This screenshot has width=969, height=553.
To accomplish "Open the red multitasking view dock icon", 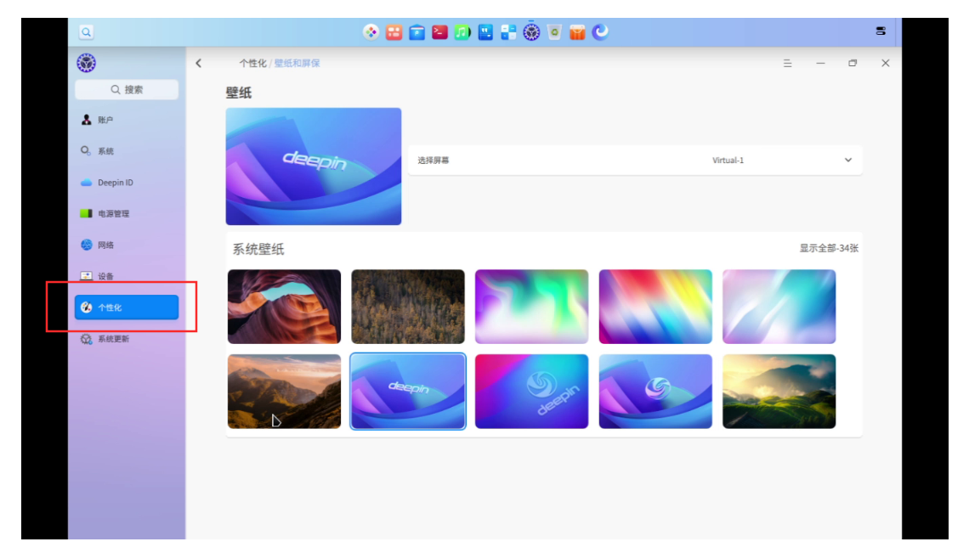I will [394, 32].
